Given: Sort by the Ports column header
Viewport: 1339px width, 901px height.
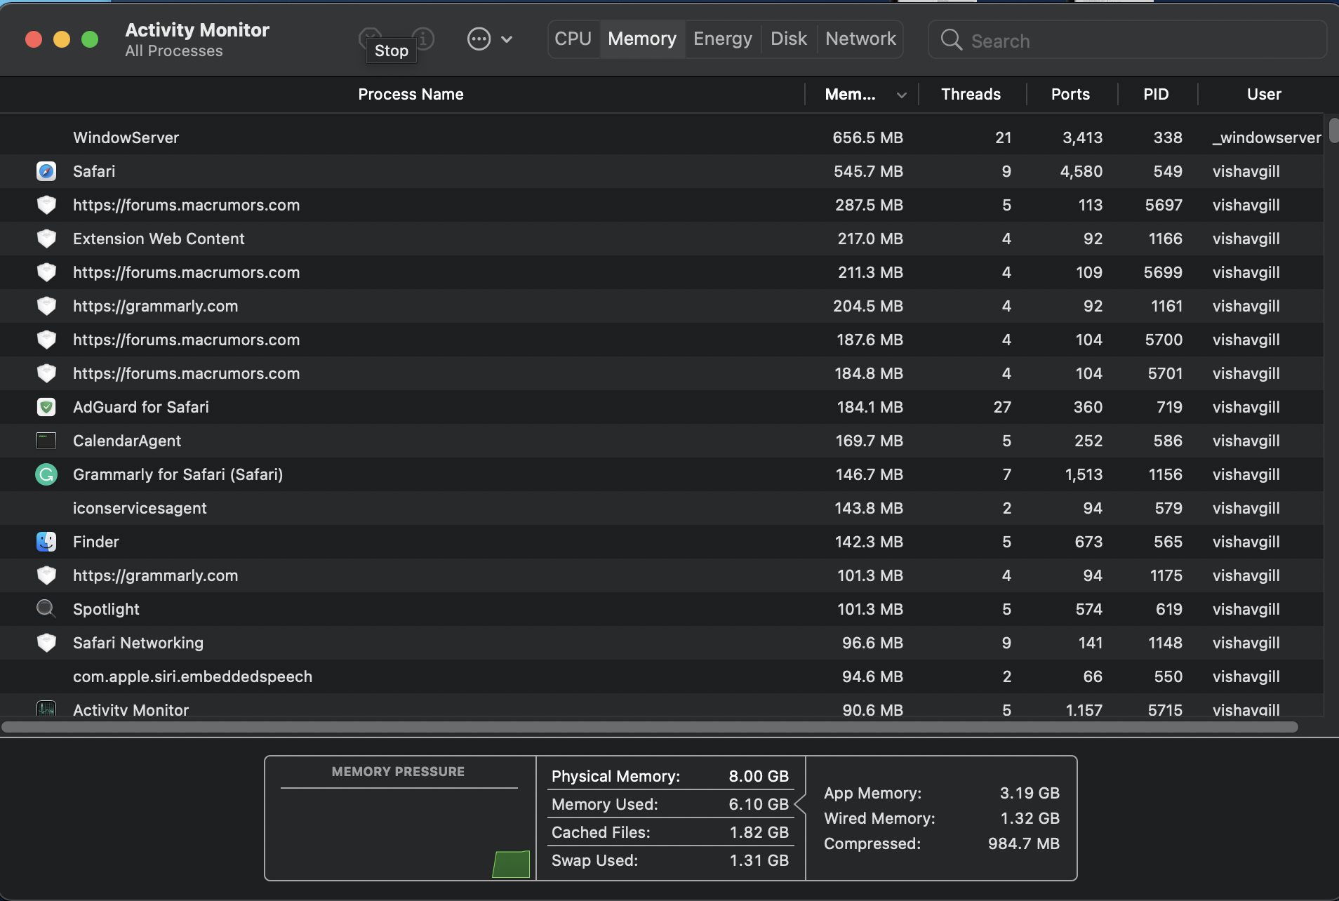Looking at the screenshot, I should coord(1070,94).
